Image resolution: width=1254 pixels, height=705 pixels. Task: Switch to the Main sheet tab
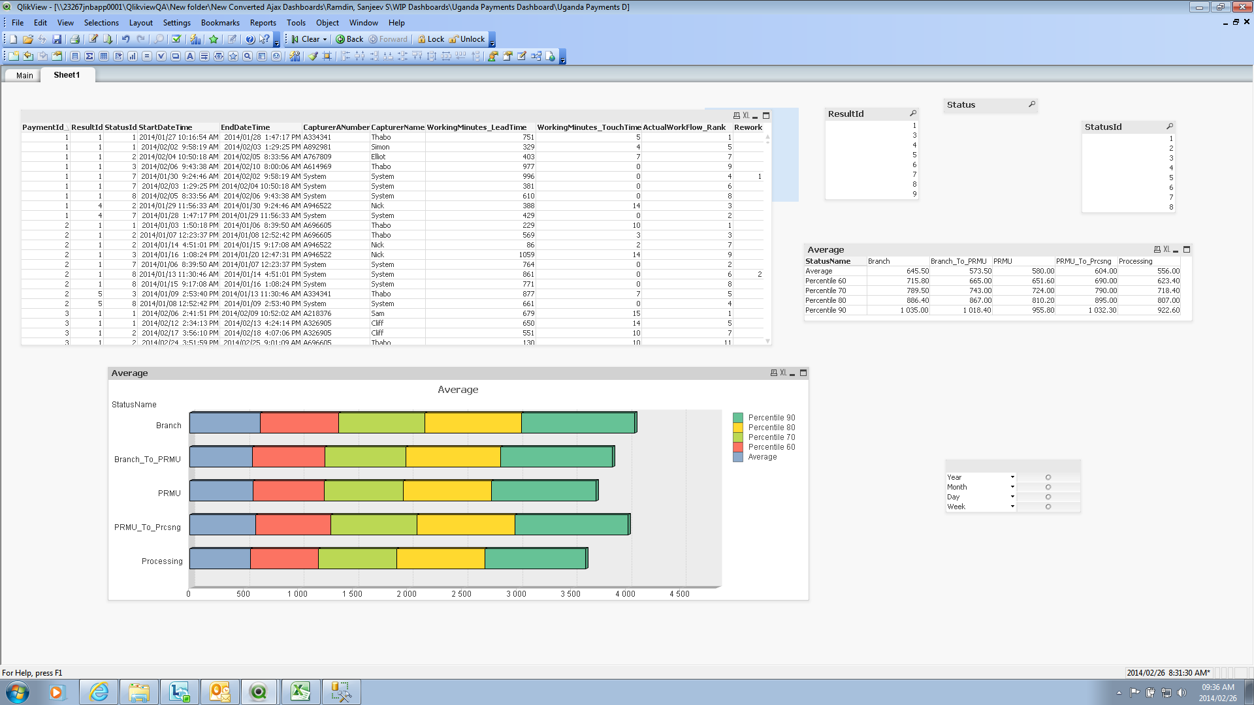[24, 75]
